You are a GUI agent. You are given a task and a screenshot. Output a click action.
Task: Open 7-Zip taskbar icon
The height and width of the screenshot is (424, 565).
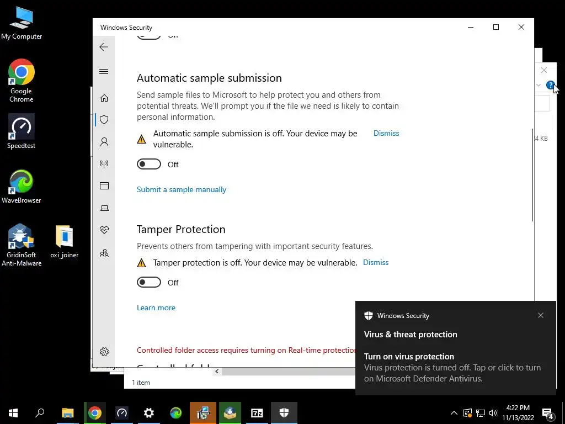tap(257, 413)
